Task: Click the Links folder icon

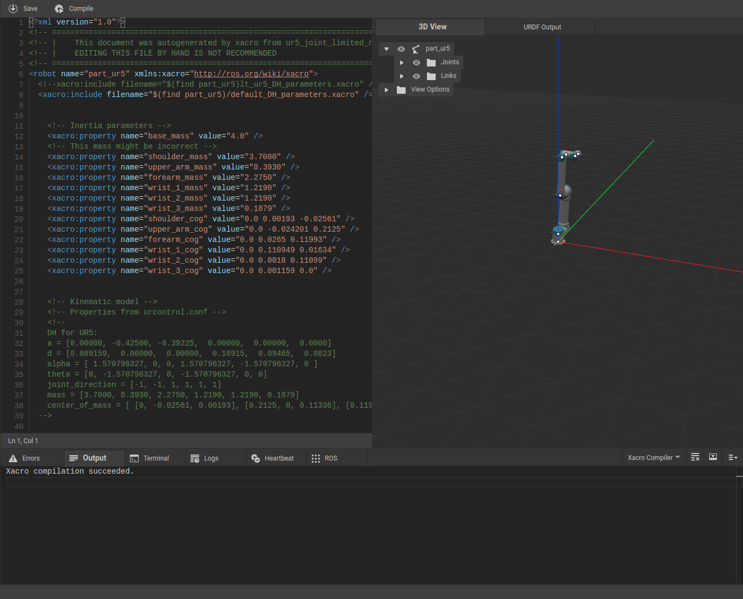Action: point(431,76)
